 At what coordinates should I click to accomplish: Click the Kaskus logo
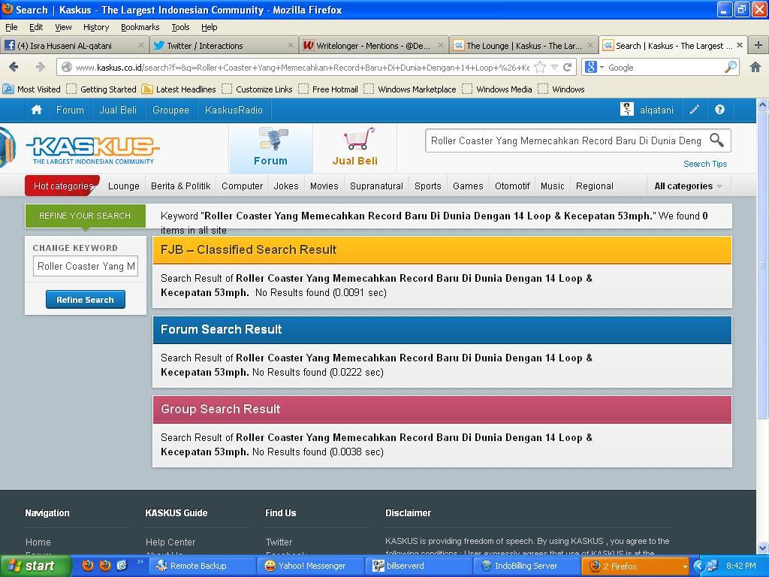[x=92, y=150]
